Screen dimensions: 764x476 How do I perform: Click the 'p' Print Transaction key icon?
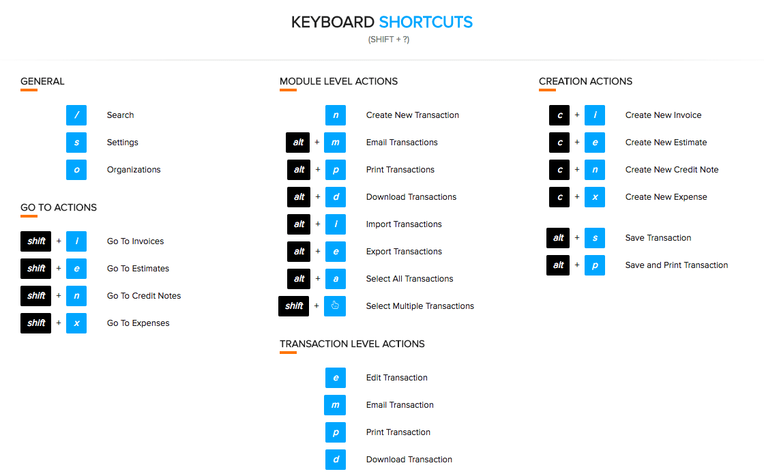[335, 432]
